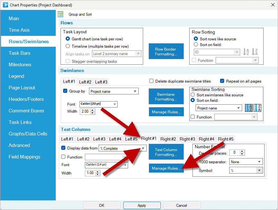The image size is (278, 210).
Task: Enable Text Columns Function checkbox
Action: [63, 157]
